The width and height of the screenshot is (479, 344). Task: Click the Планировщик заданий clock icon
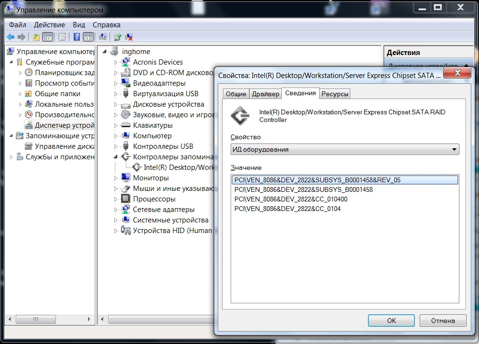coord(28,73)
